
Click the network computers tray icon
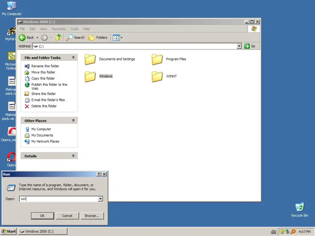(288, 232)
